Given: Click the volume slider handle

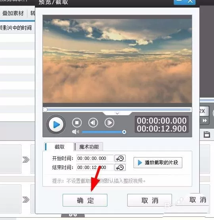Looking at the screenshot, I should [x=124, y=132].
